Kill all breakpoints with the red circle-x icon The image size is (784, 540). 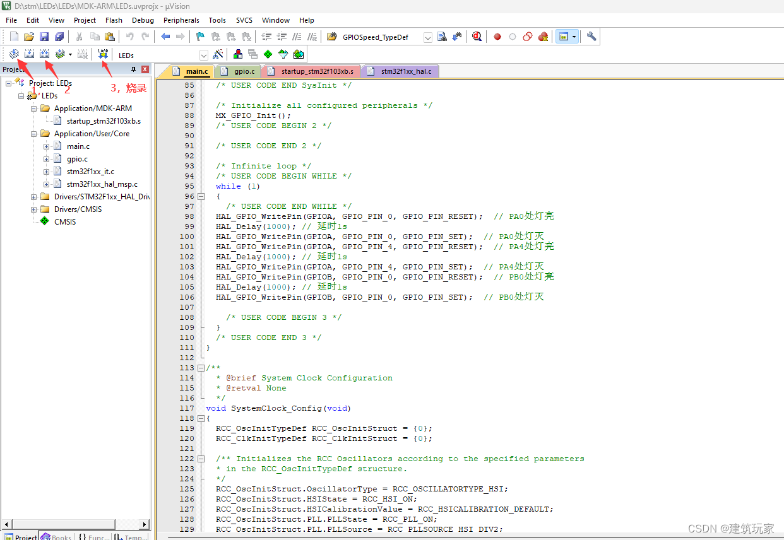click(x=543, y=36)
